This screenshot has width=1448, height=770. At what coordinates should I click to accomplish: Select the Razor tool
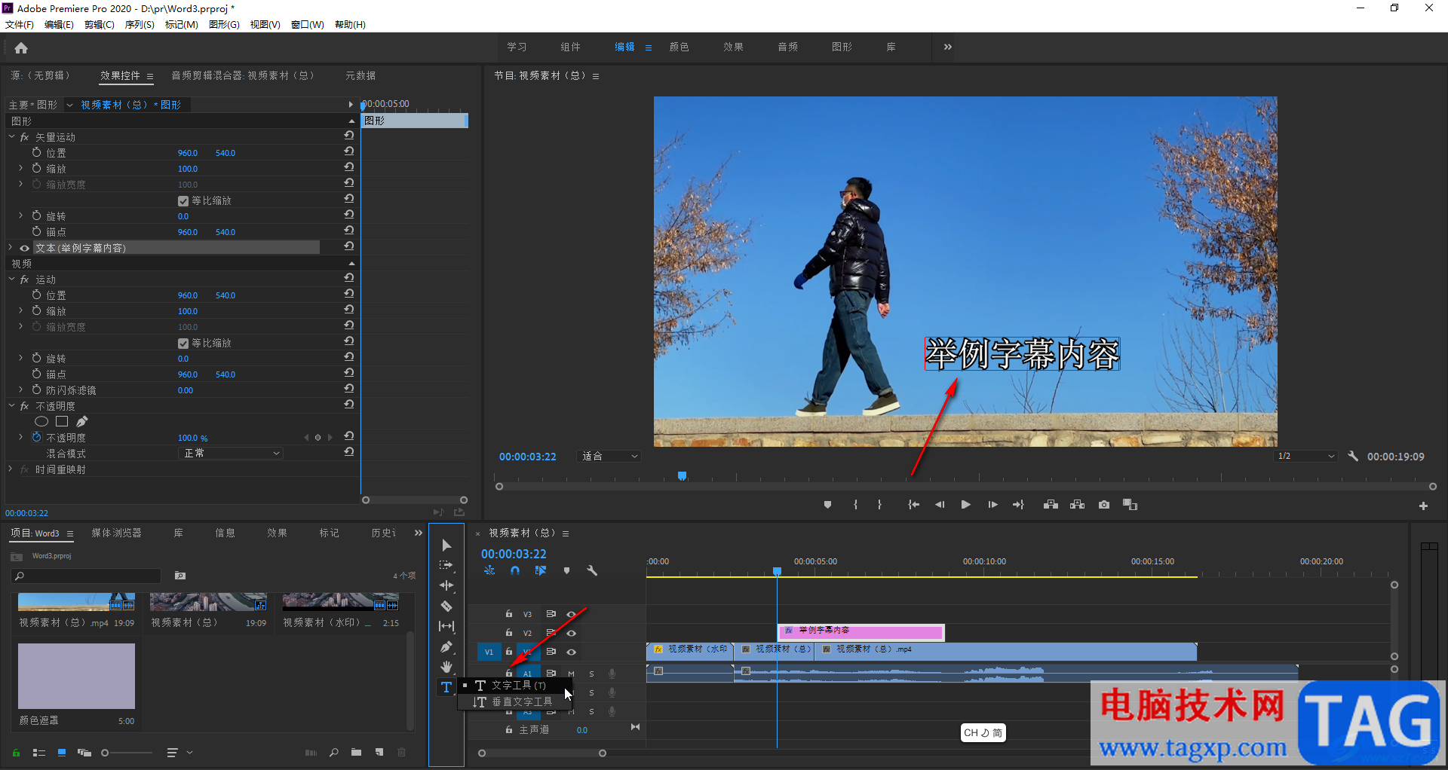446,606
